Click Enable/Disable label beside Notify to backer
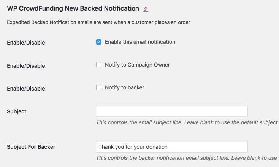This screenshot has height=167, width=279. point(26,89)
